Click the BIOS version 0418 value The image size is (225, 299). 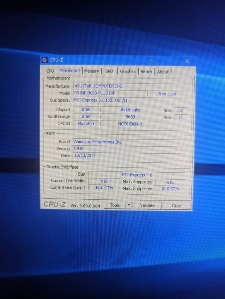point(130,149)
